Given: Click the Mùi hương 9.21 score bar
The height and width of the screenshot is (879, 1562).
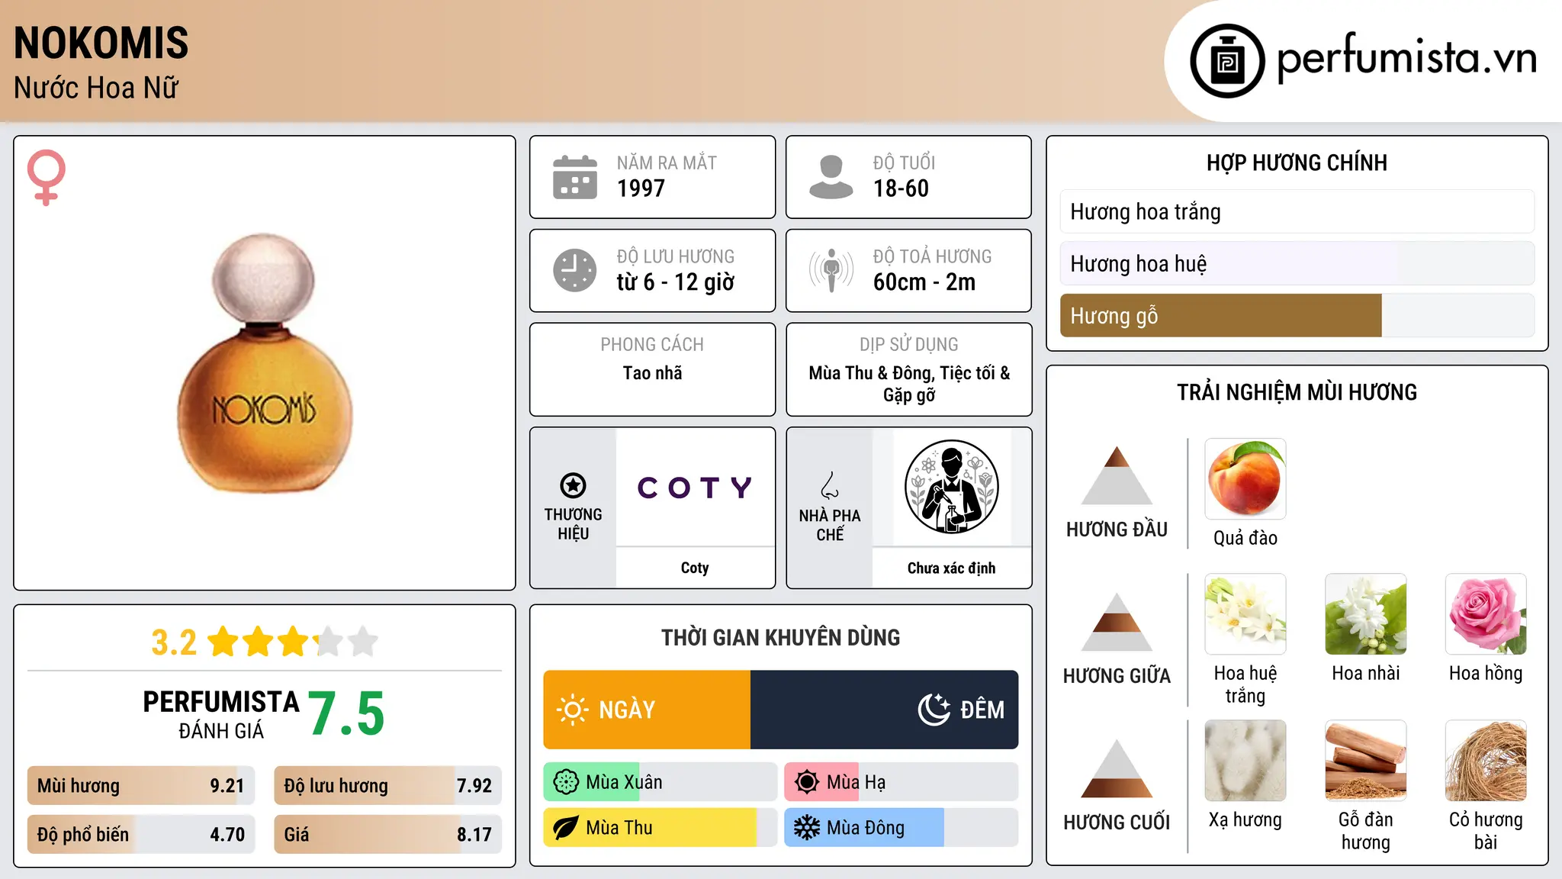Looking at the screenshot, I should (141, 786).
